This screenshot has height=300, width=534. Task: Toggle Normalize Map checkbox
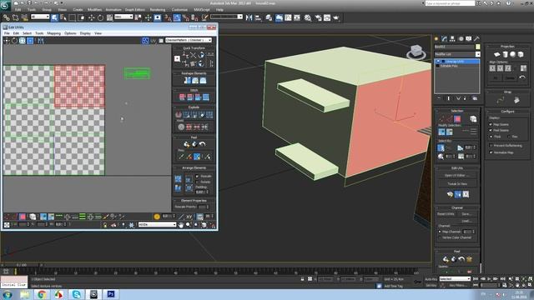tap(491, 152)
